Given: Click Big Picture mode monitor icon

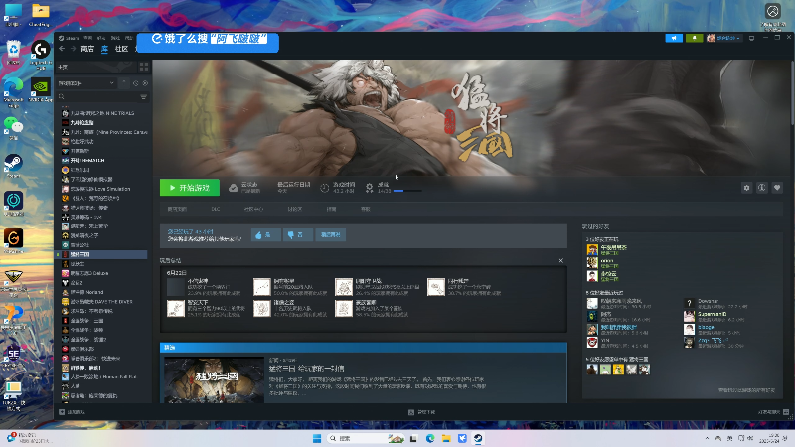Looking at the screenshot, I should tap(751, 38).
